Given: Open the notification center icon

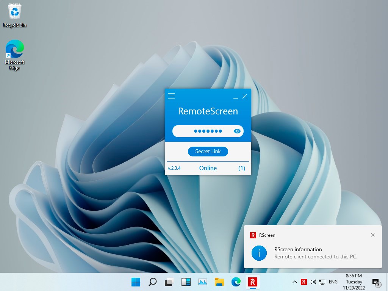Looking at the screenshot, I should click(376, 282).
